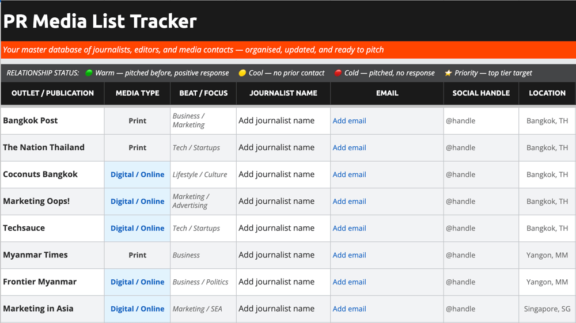Click the green Warm status dot

[x=89, y=73]
